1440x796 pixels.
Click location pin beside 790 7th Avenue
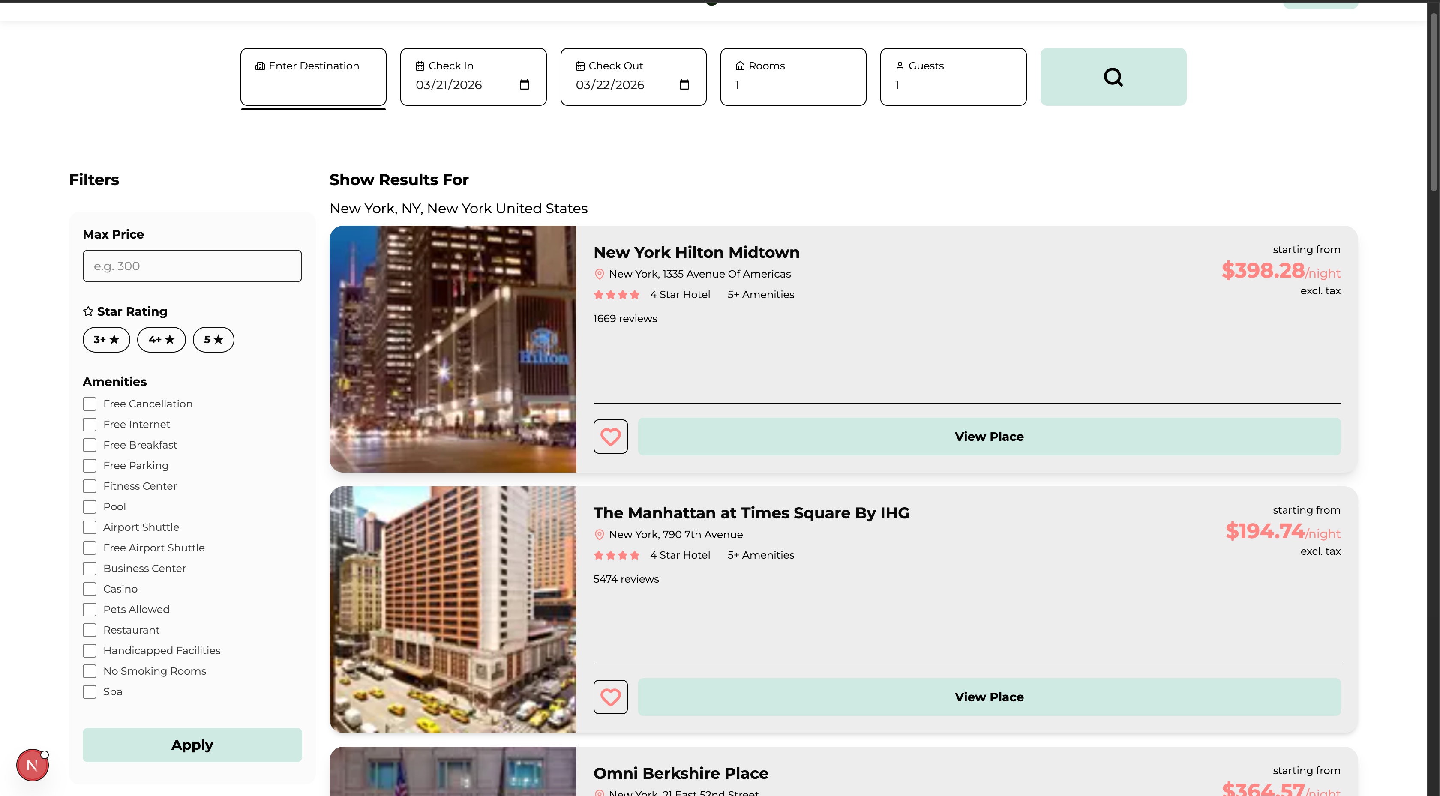pyautogui.click(x=599, y=534)
